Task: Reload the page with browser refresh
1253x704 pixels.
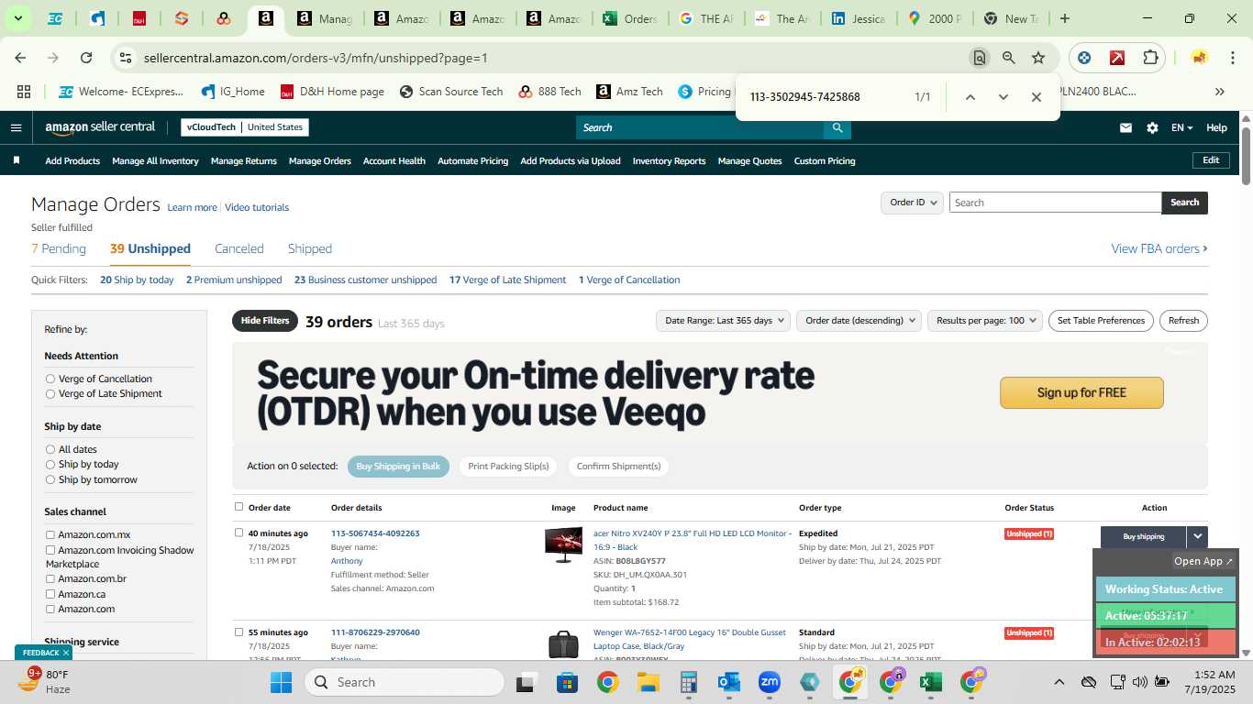Action: tap(86, 58)
